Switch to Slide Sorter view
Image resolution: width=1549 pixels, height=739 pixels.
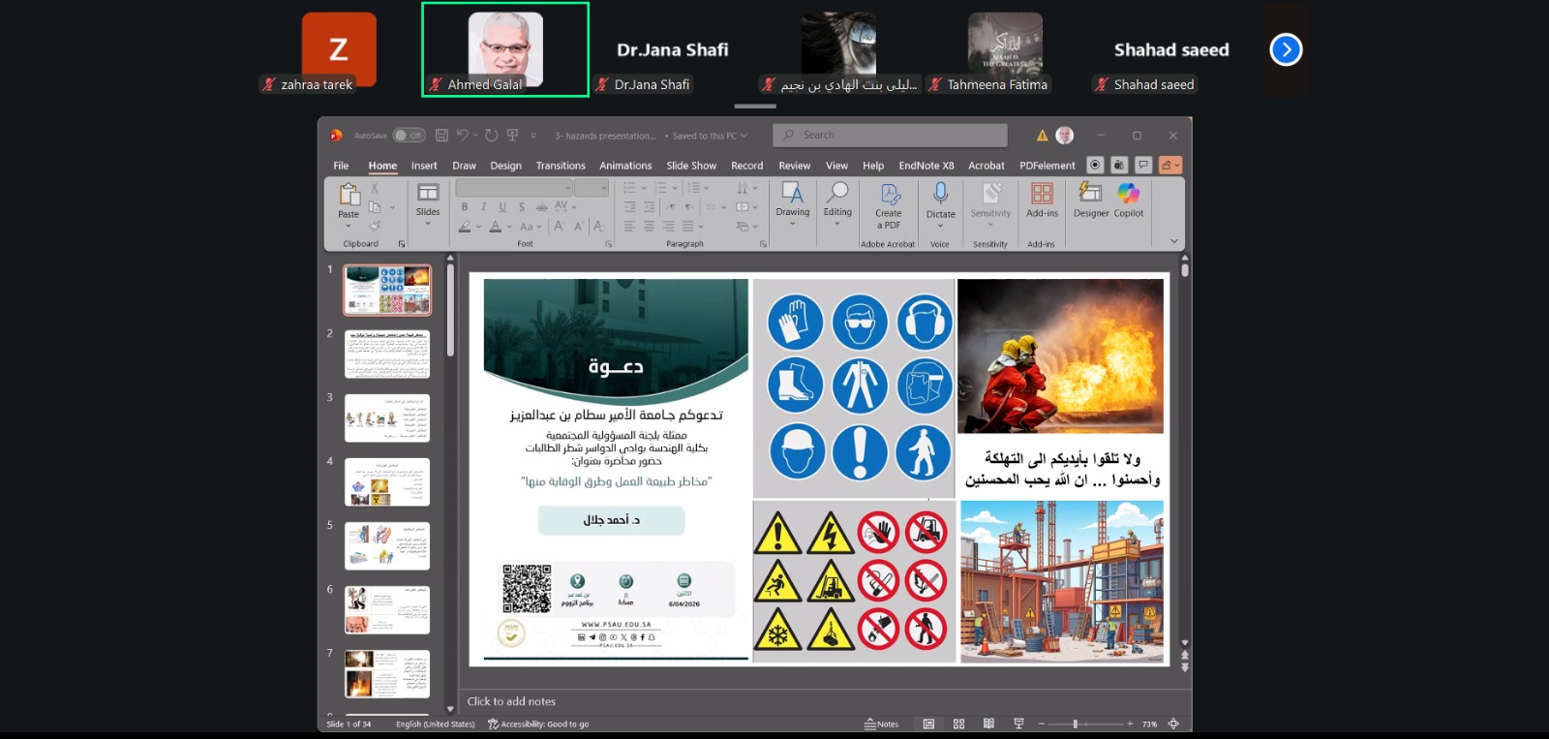coord(958,724)
